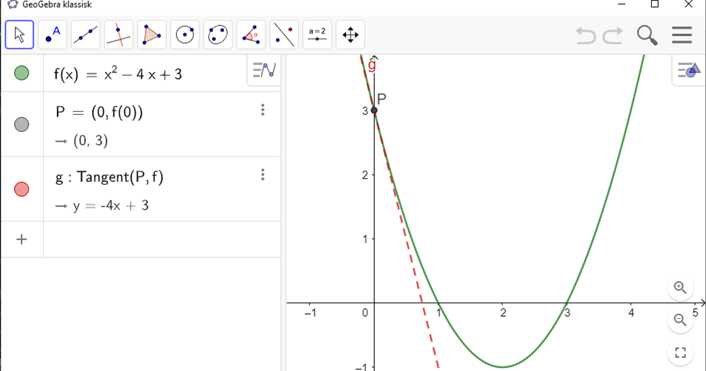The image size is (706, 371).
Task: Select the Perpendicular Line tool
Action: pyautogui.click(x=118, y=35)
